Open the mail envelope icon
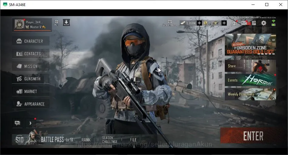The image size is (288, 155). [x=244, y=23]
